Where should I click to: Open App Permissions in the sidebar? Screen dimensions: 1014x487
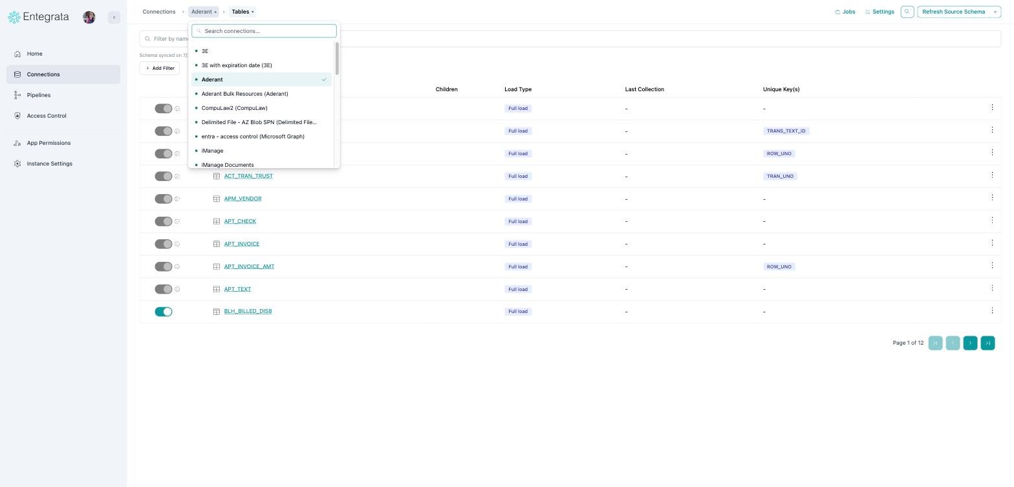(63, 143)
